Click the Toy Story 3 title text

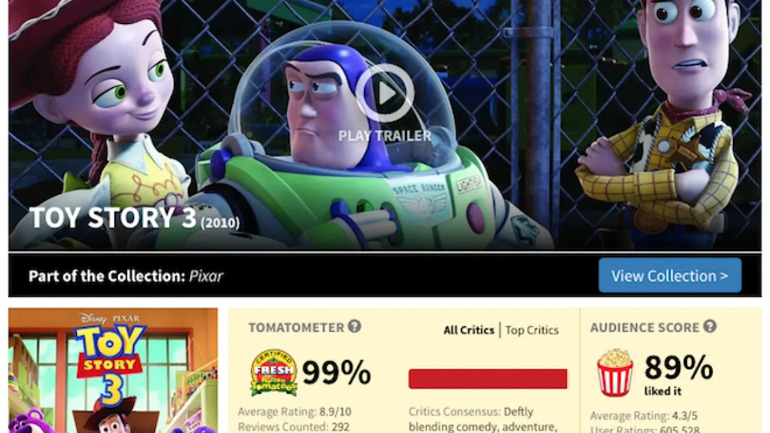(x=113, y=218)
